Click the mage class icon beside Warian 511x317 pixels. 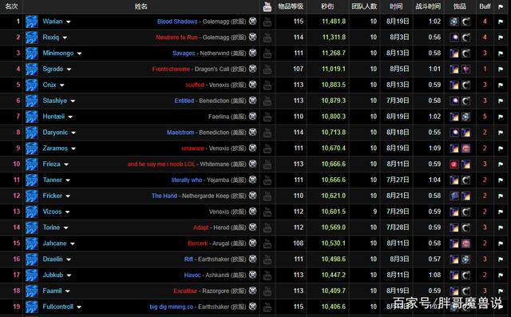pos(32,22)
